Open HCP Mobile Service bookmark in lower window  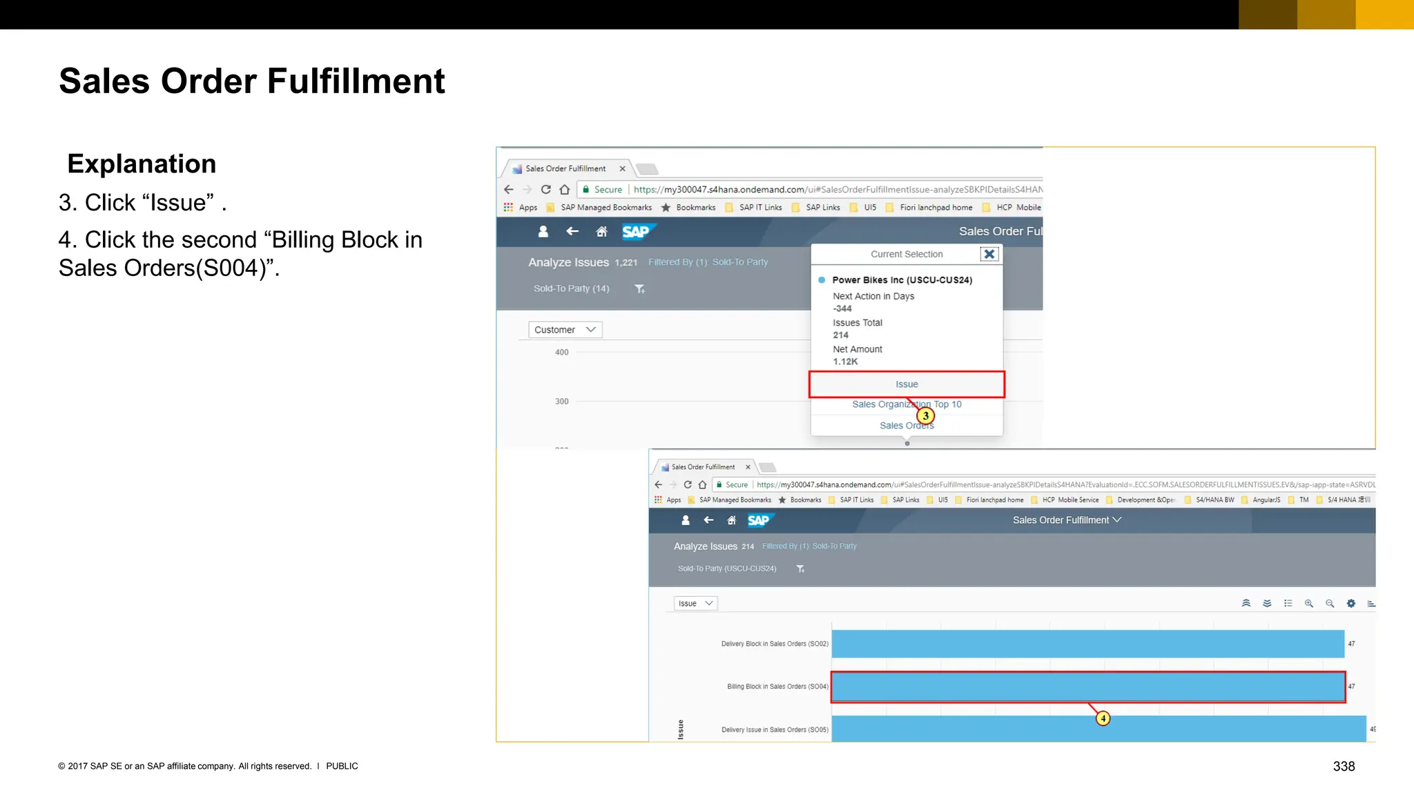click(x=1065, y=500)
